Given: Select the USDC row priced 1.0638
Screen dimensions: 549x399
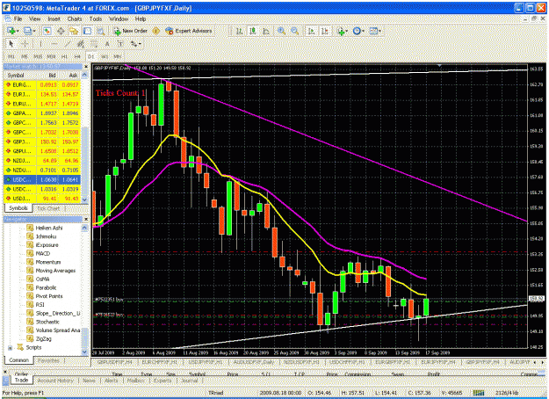Looking at the screenshot, I should pos(42,179).
